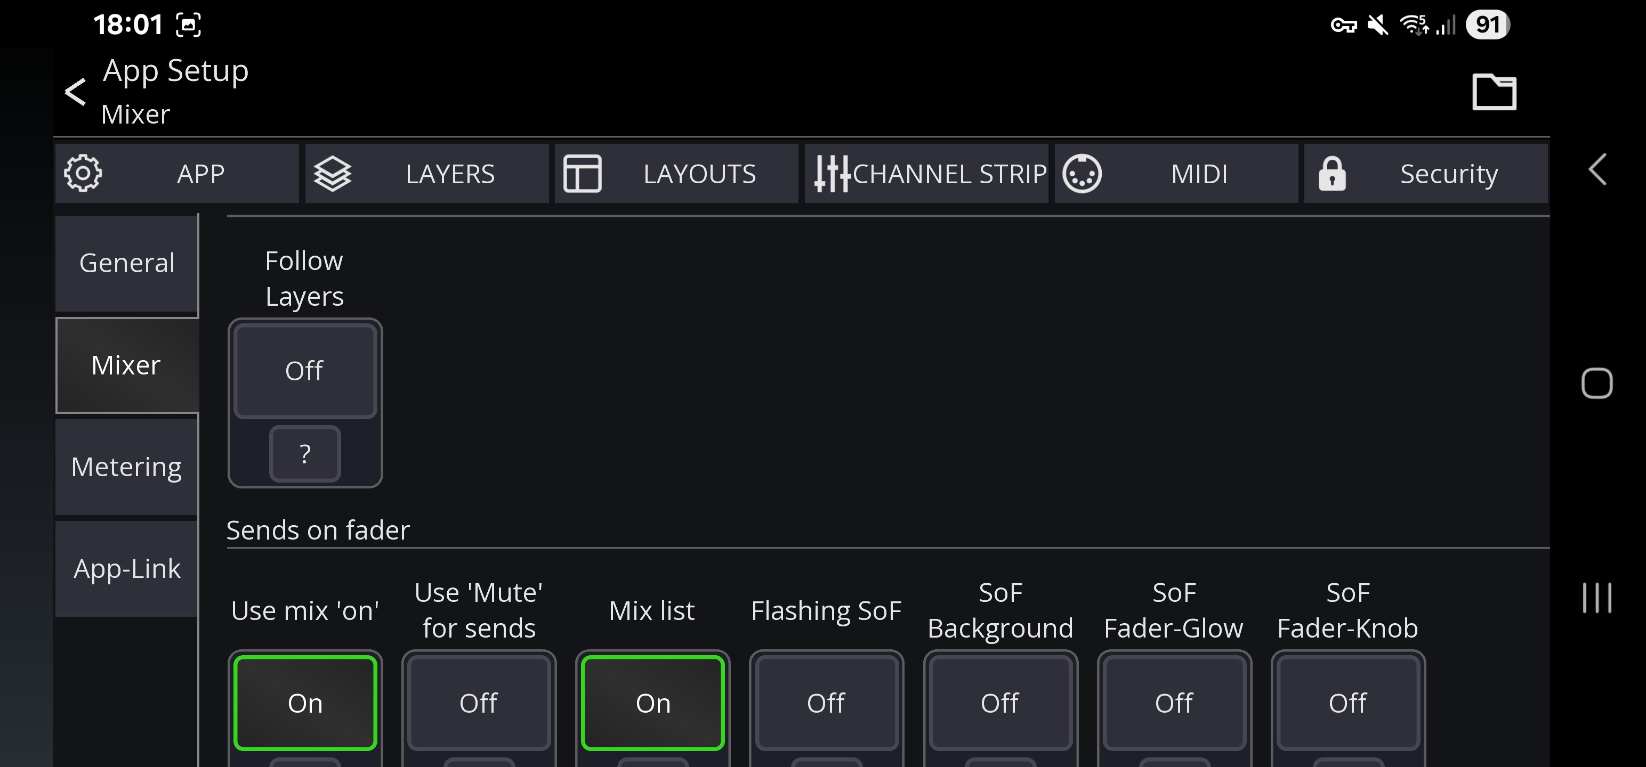This screenshot has width=1646, height=767.
Task: Open the Security tab via its padlock icon
Action: tap(1332, 173)
